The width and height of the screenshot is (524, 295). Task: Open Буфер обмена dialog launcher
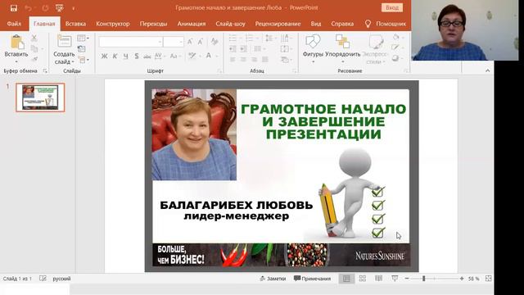coord(45,71)
